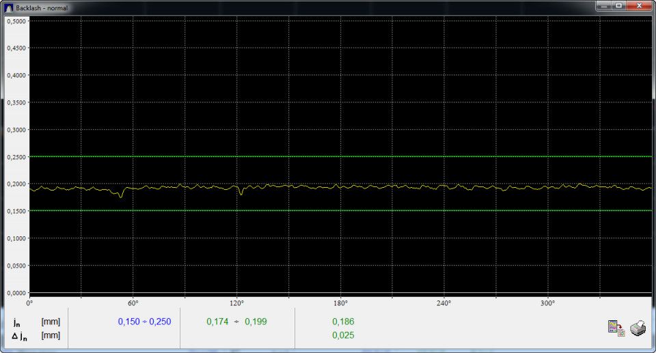656x353 pixels.
Task: Maximize the Backlash window
Action: coord(619,5)
